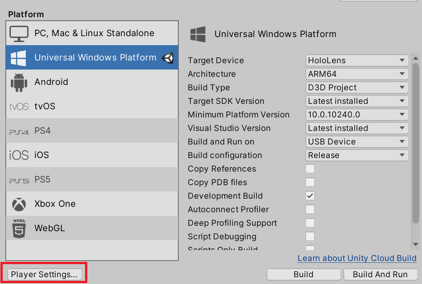Open Visual Studio Version dropdown
422x284 pixels.
pos(357,128)
